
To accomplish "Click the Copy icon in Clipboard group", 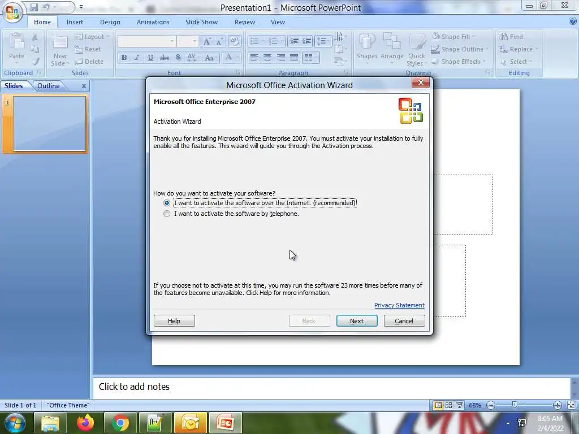I will [x=35, y=49].
